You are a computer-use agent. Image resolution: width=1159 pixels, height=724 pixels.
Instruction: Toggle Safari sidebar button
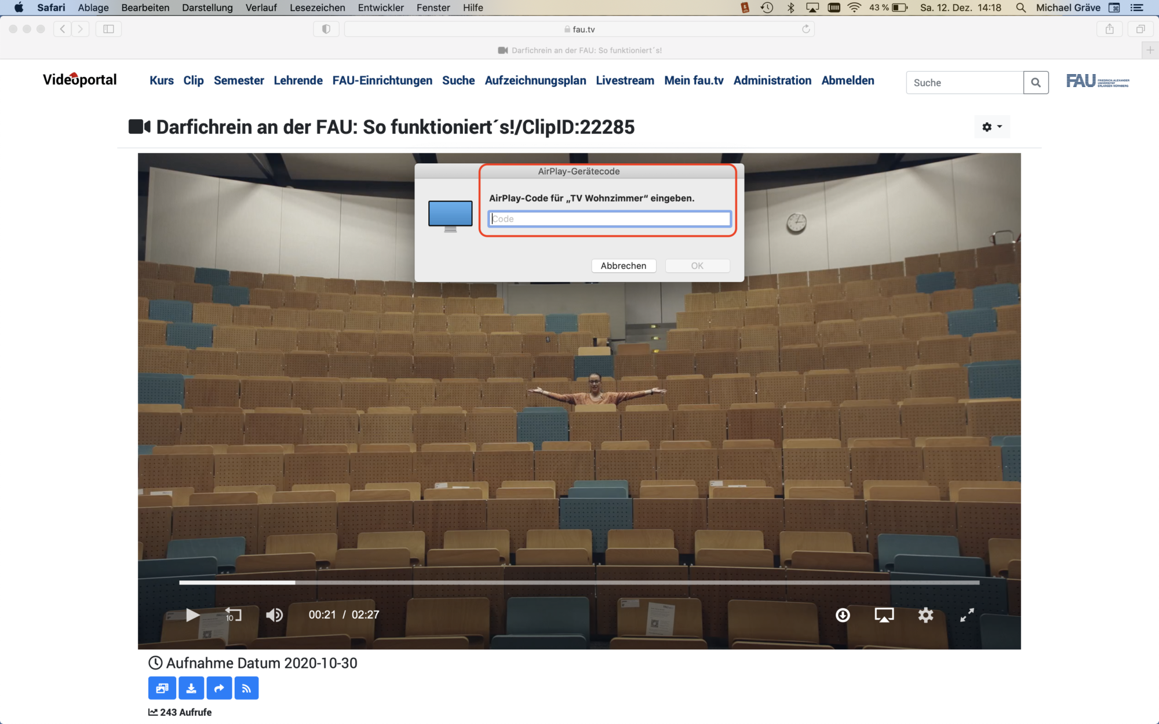click(x=108, y=29)
